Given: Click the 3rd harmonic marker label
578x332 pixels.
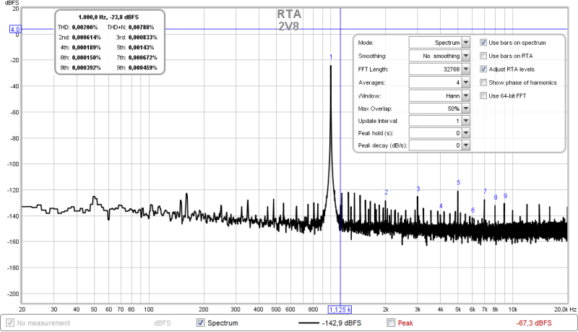Looking at the screenshot, I should coord(418,189).
